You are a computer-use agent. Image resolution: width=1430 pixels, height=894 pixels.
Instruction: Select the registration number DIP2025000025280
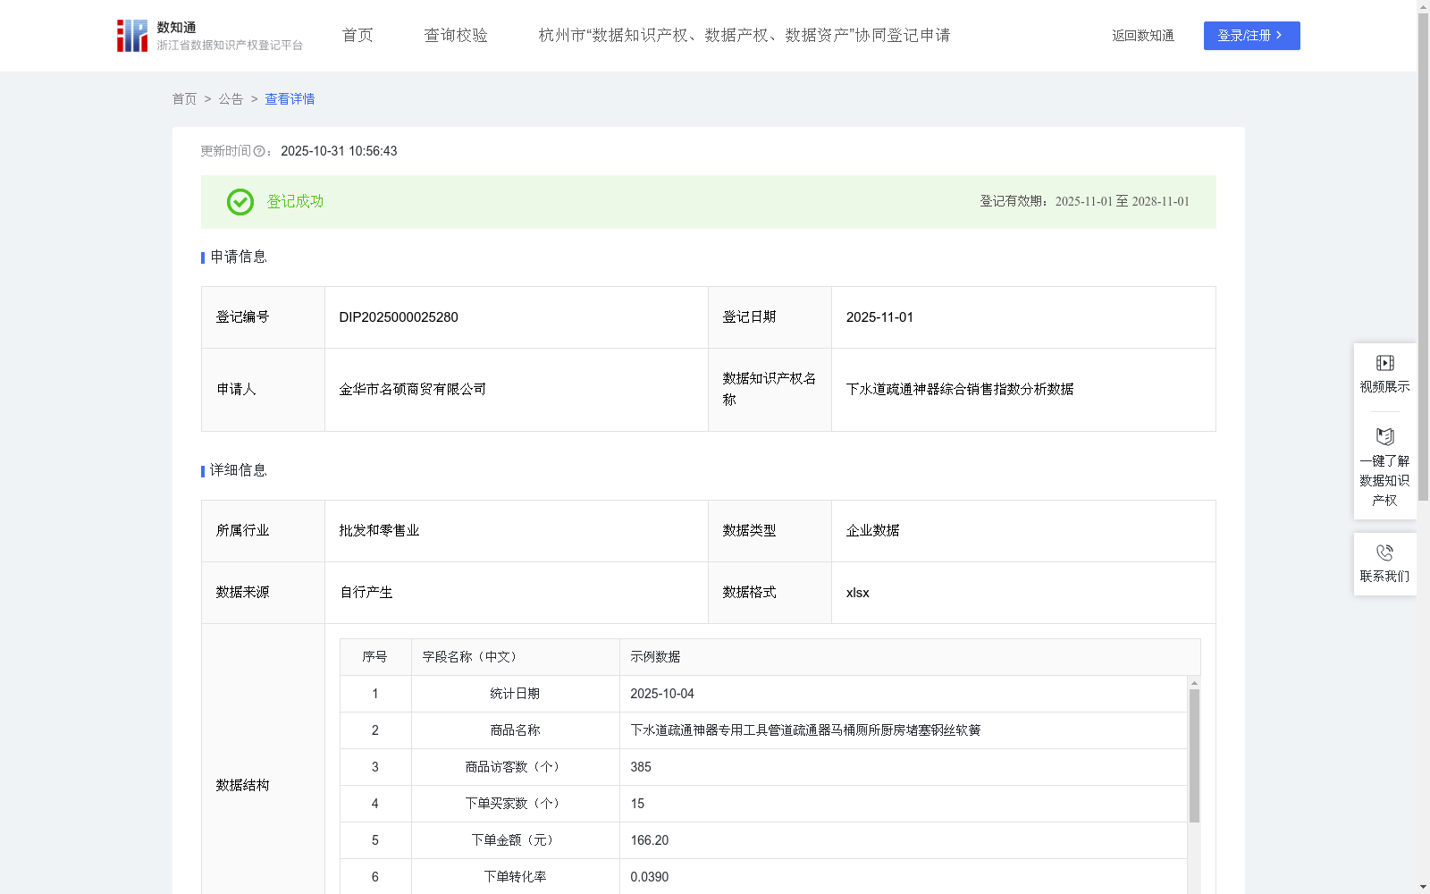coord(399,317)
